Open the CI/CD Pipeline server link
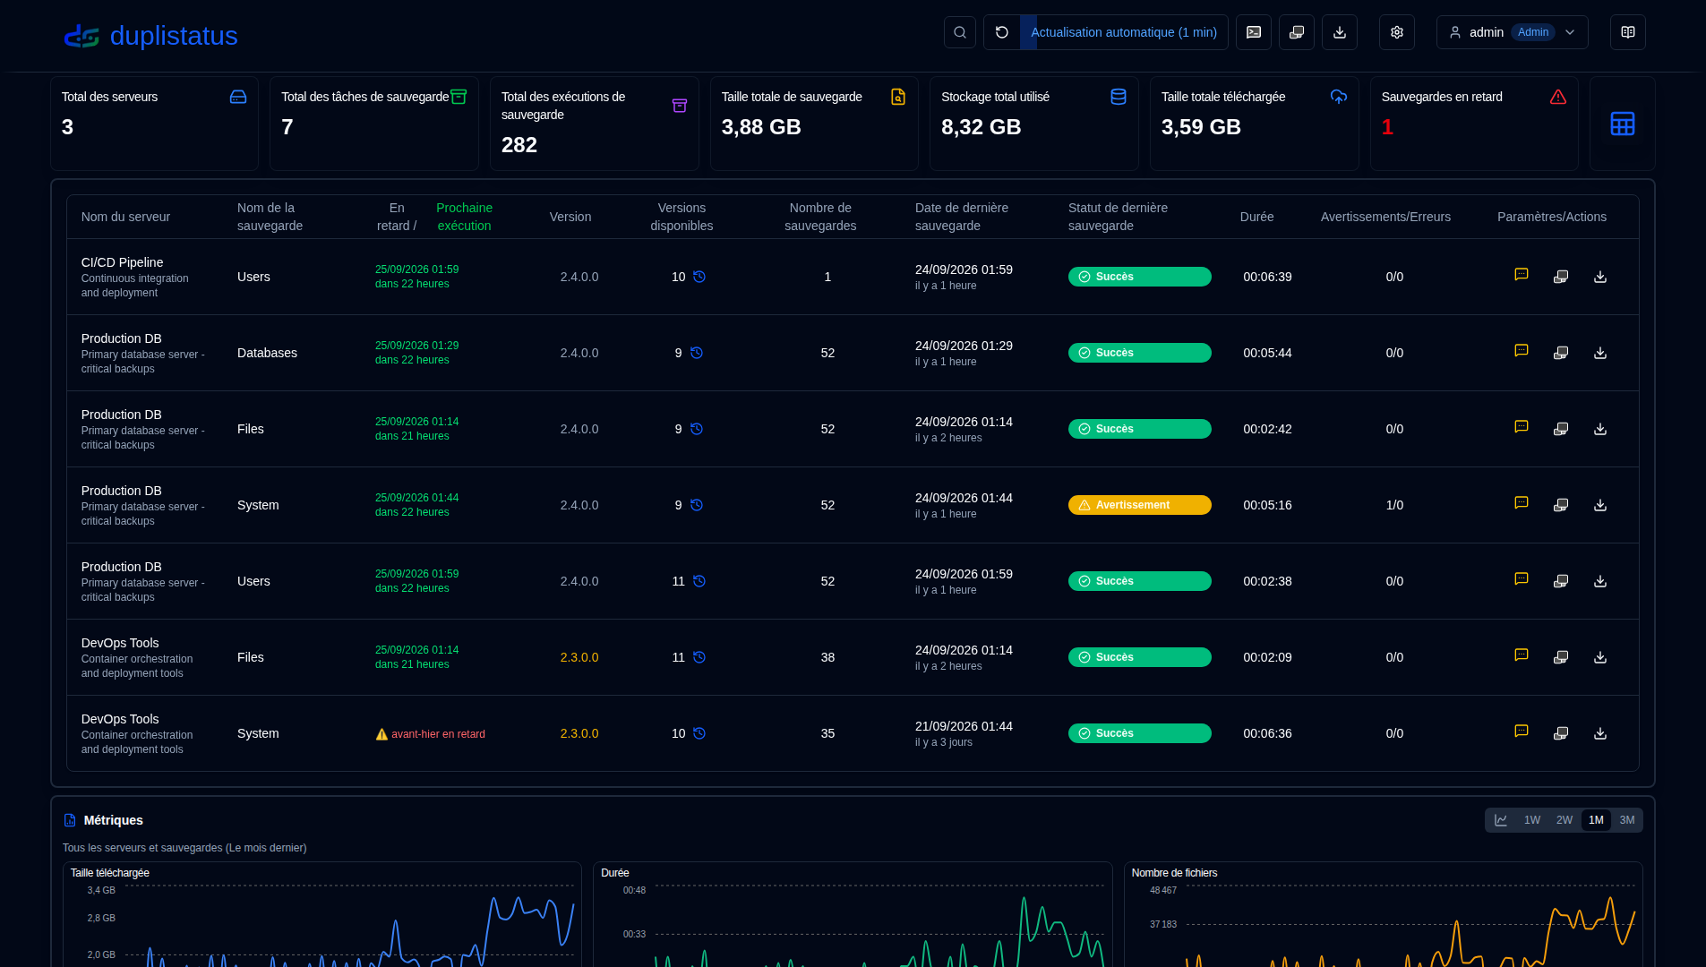The width and height of the screenshot is (1706, 967). pyautogui.click(x=122, y=262)
